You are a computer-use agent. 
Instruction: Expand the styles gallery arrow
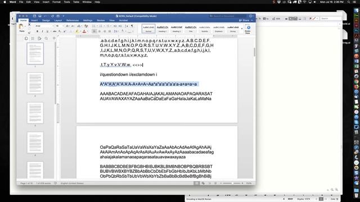242,29
